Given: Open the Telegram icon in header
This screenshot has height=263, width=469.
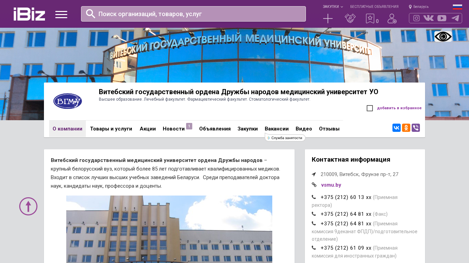Looking at the screenshot, I should [x=455, y=18].
